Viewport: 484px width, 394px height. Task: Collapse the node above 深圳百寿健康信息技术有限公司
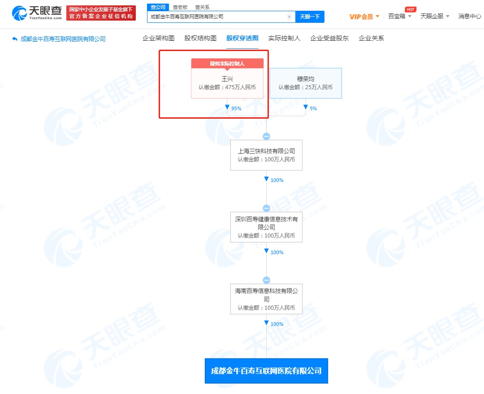point(266,208)
